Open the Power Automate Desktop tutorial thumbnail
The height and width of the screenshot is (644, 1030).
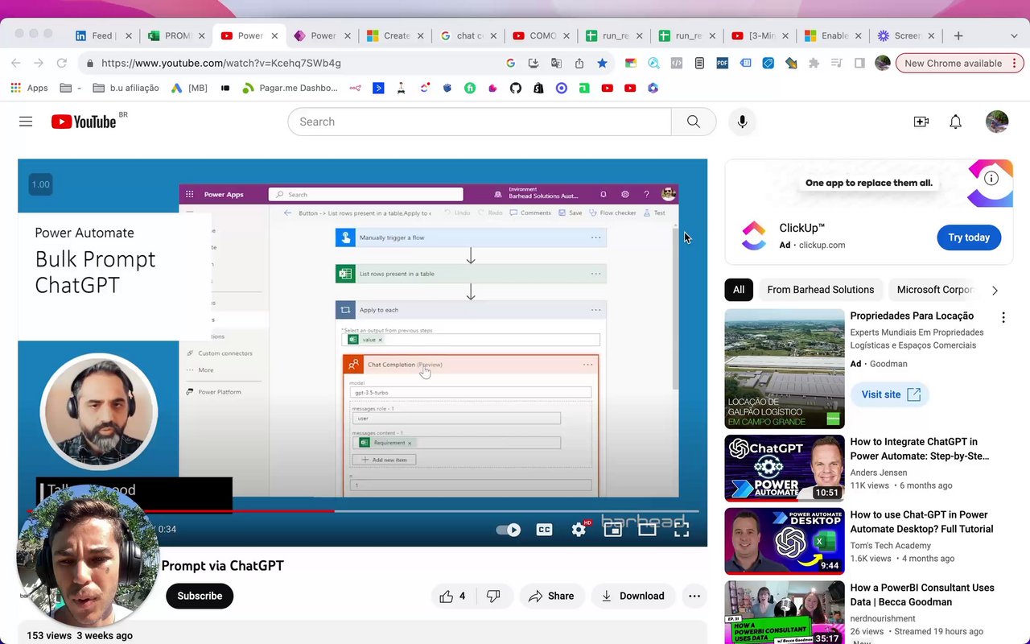point(785,541)
